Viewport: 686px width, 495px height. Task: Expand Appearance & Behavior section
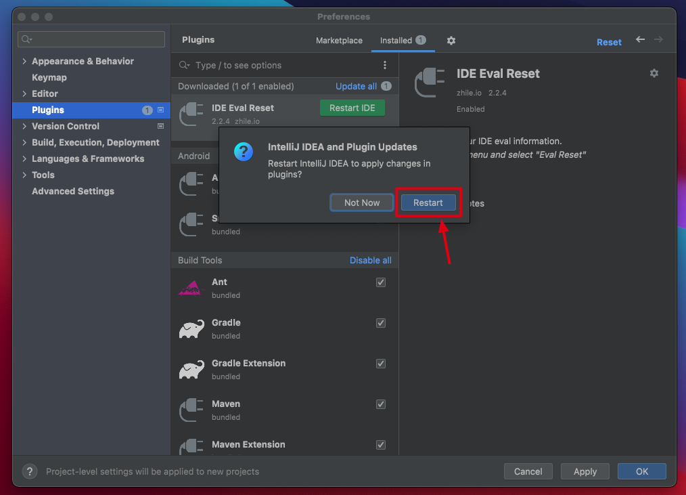24,62
